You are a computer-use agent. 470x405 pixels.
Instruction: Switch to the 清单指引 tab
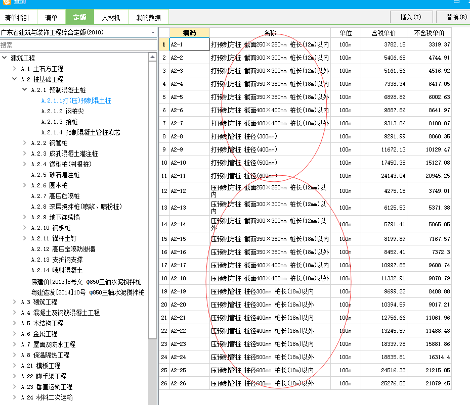pos(17,18)
